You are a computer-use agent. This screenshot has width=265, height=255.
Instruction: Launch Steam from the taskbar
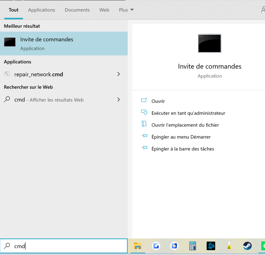(x=247, y=246)
